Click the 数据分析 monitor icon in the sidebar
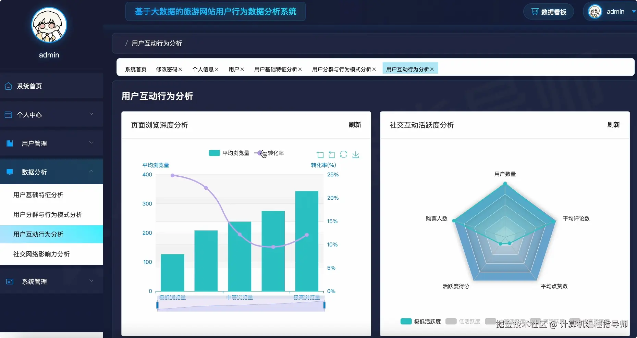 point(9,172)
